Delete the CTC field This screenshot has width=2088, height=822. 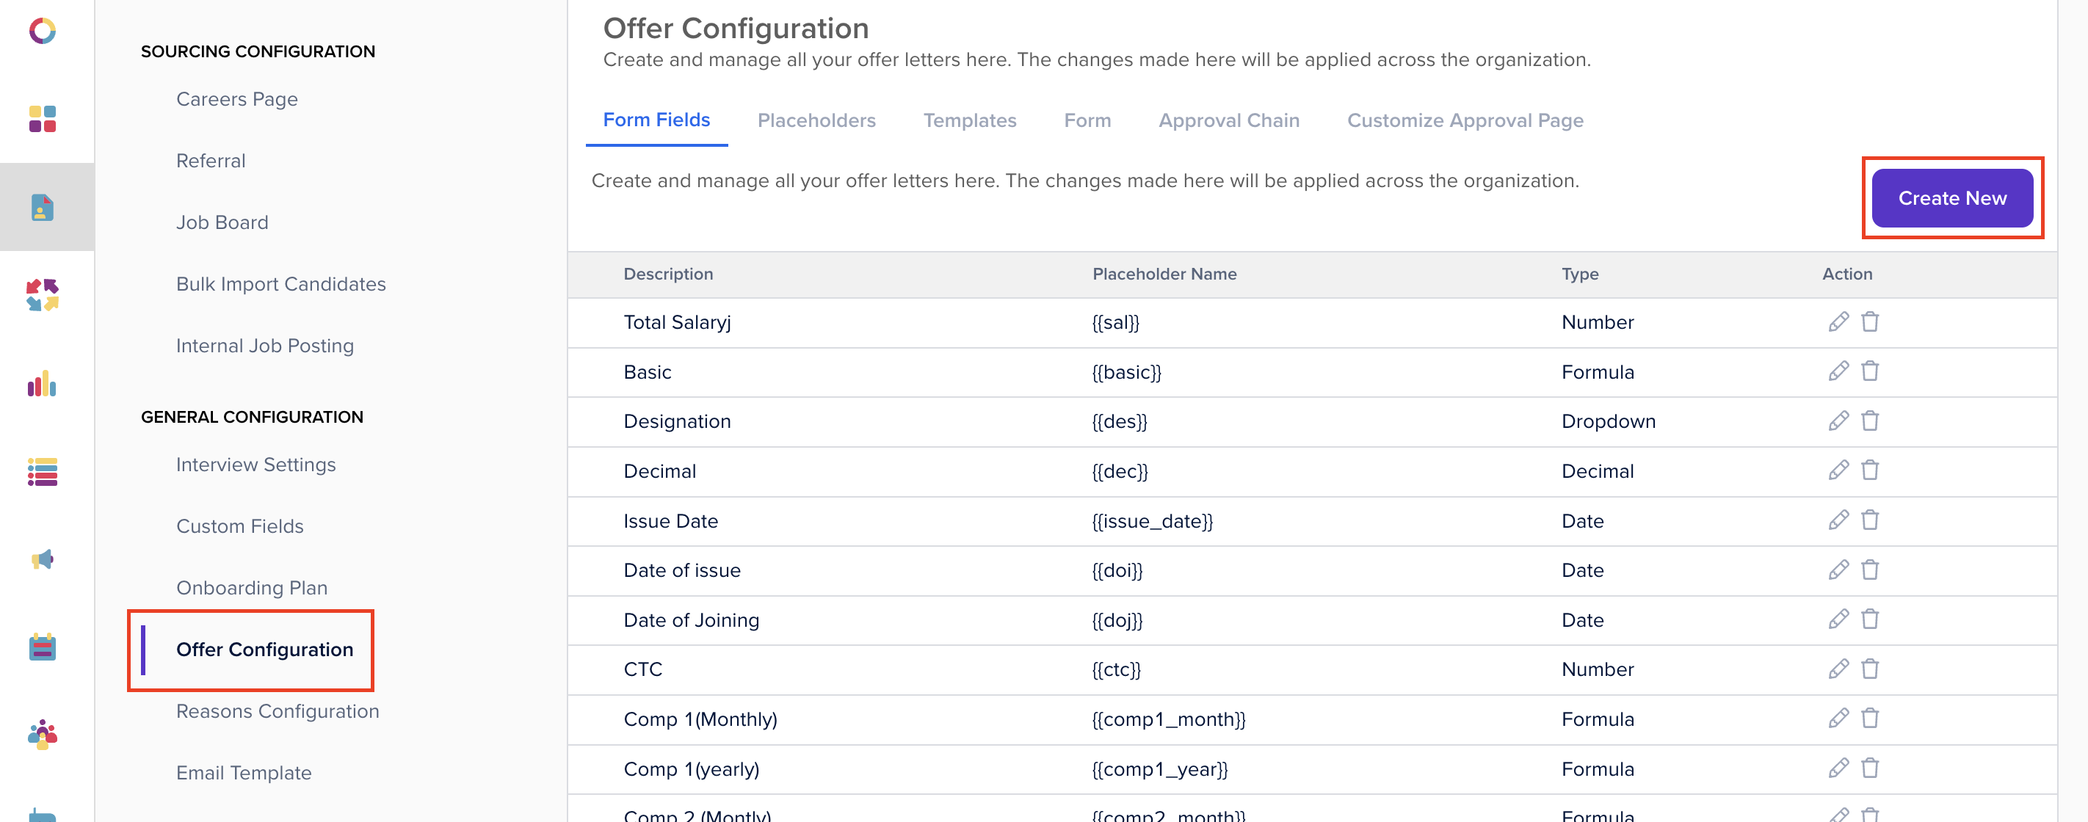point(1870,669)
